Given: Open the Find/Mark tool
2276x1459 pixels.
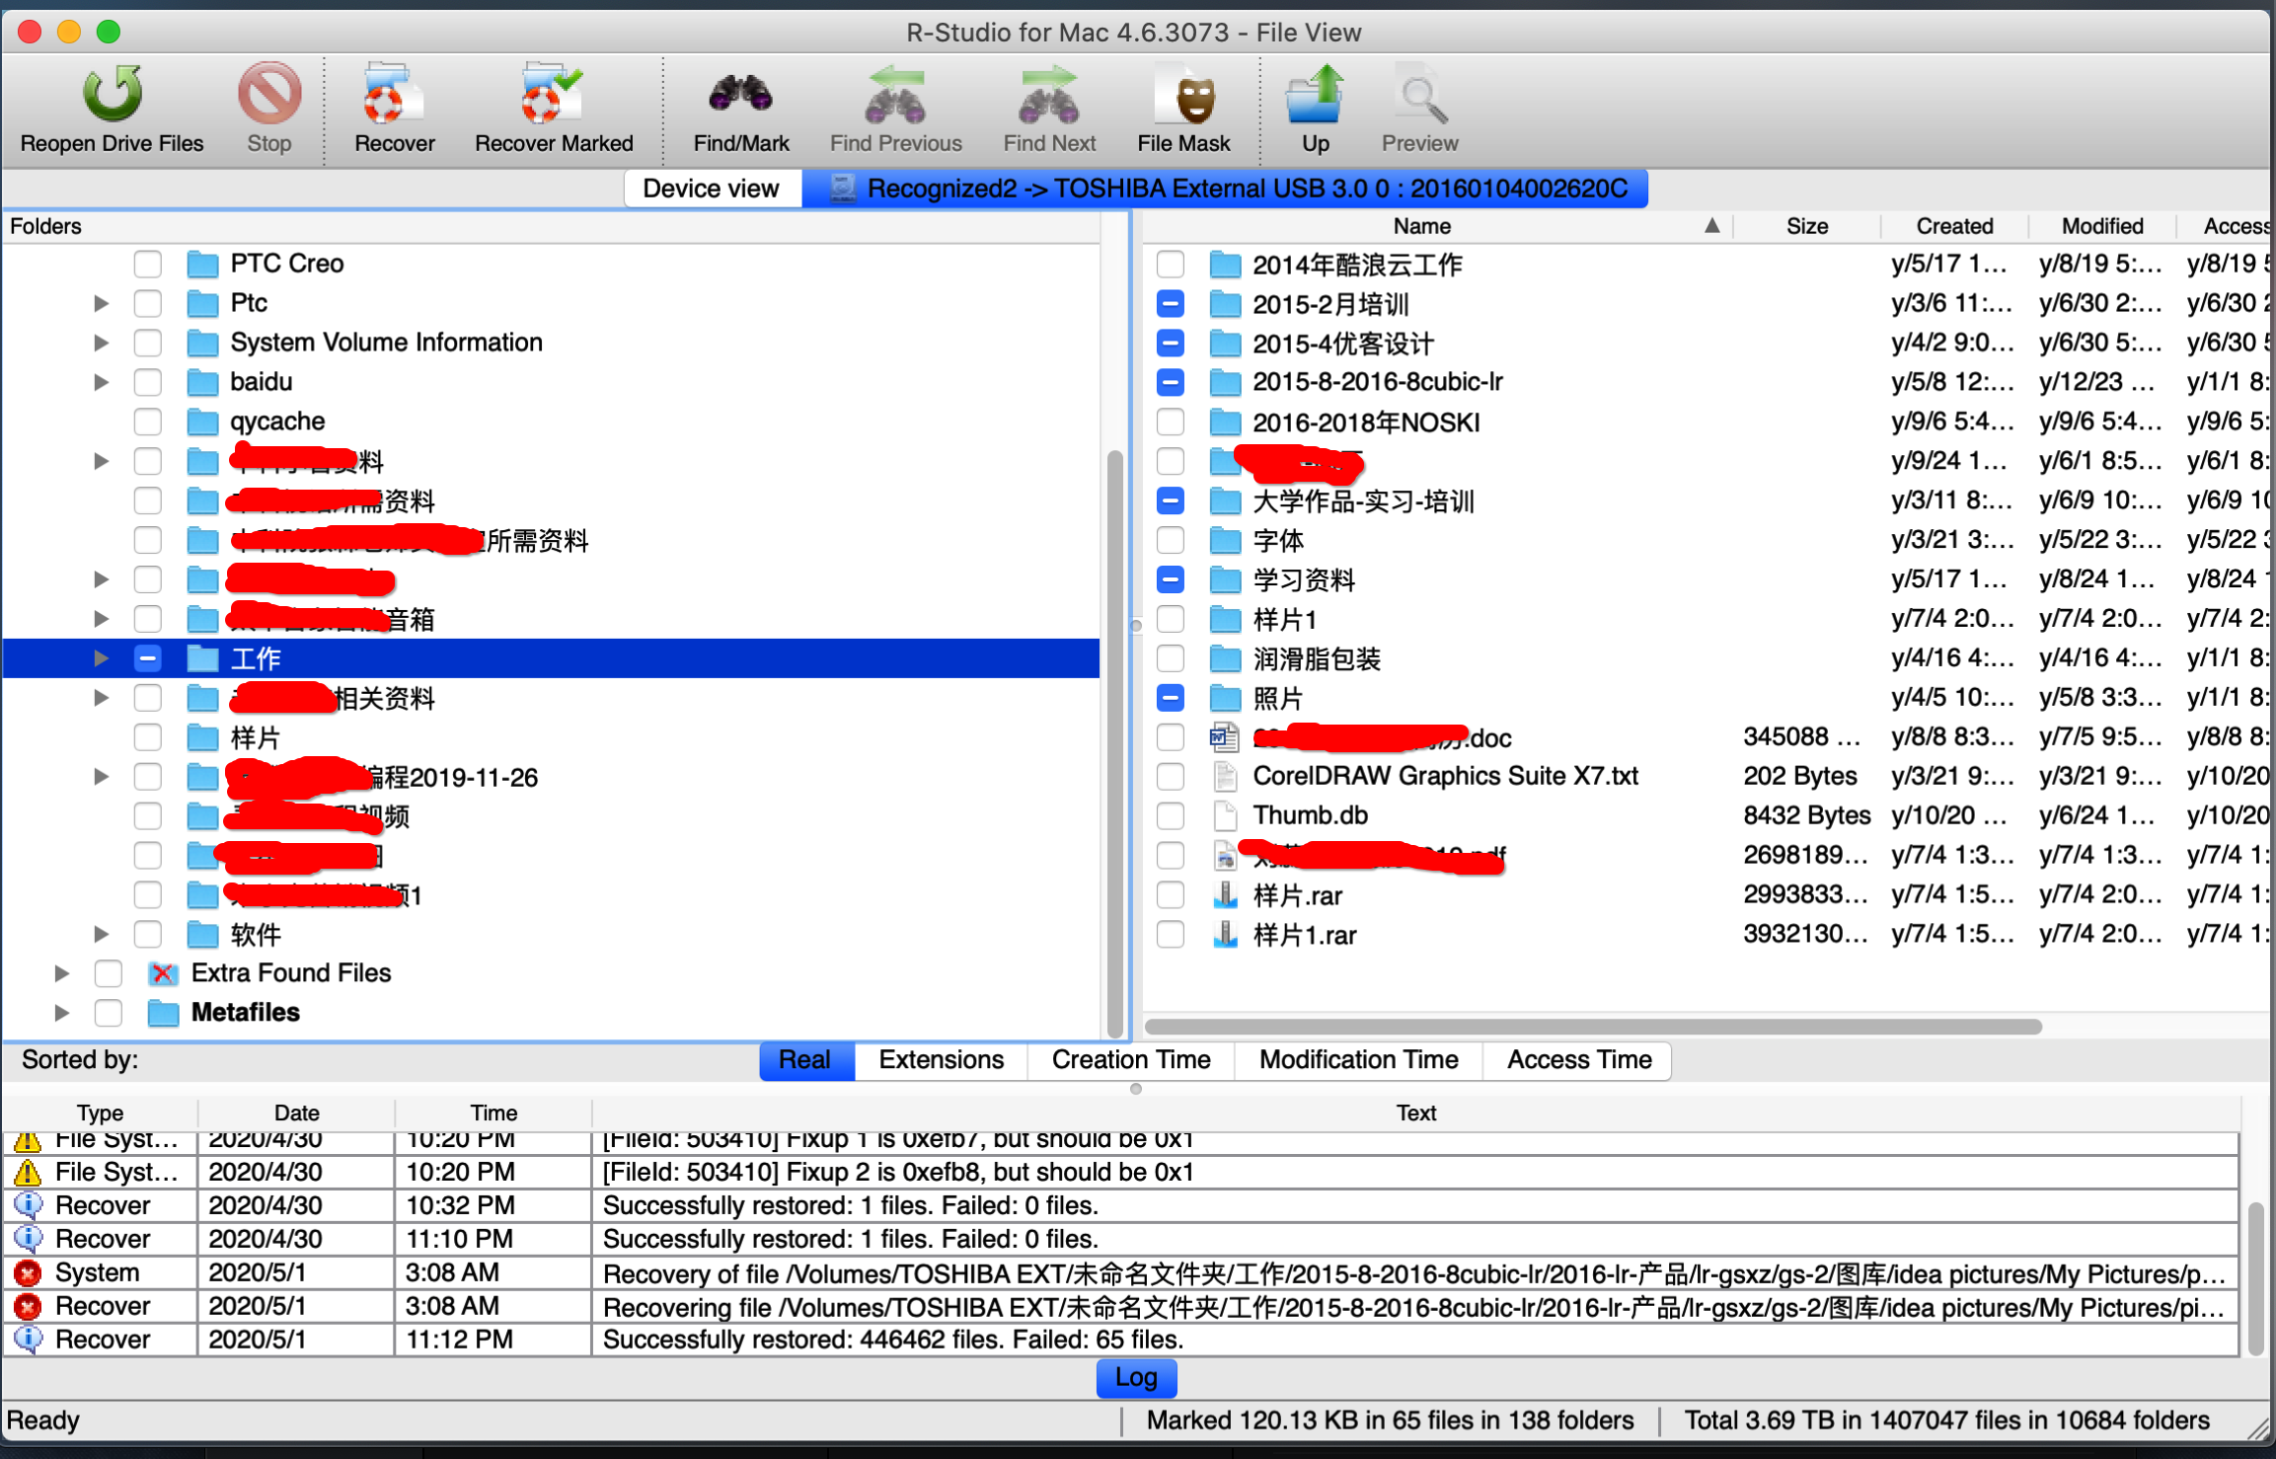Looking at the screenshot, I should (740, 99).
